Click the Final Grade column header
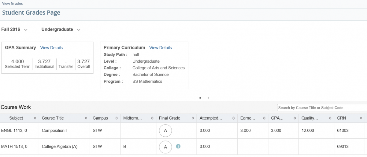Viewport: 367px width, 157px height. click(x=176, y=118)
